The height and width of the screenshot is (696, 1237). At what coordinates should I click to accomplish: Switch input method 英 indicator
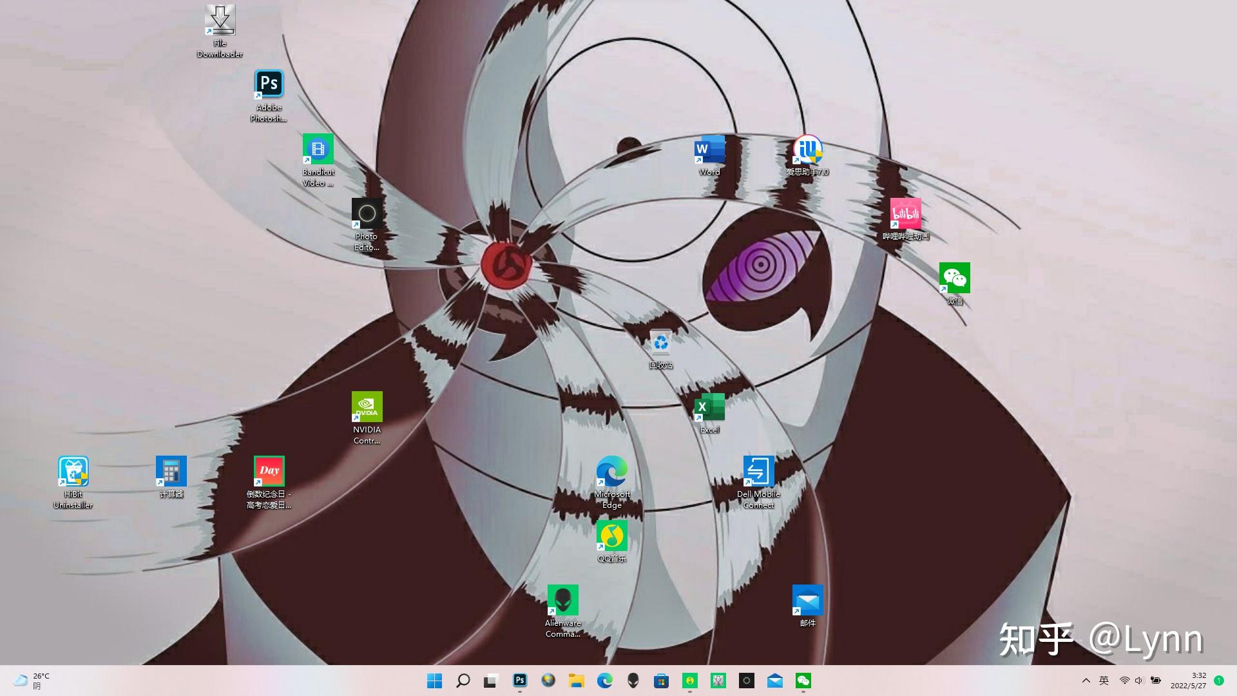1104,681
